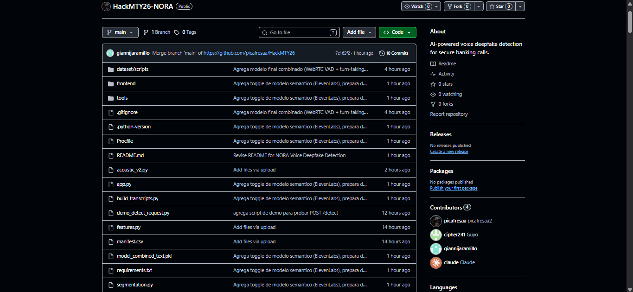Click picafresaa contributor avatar

coord(436,221)
